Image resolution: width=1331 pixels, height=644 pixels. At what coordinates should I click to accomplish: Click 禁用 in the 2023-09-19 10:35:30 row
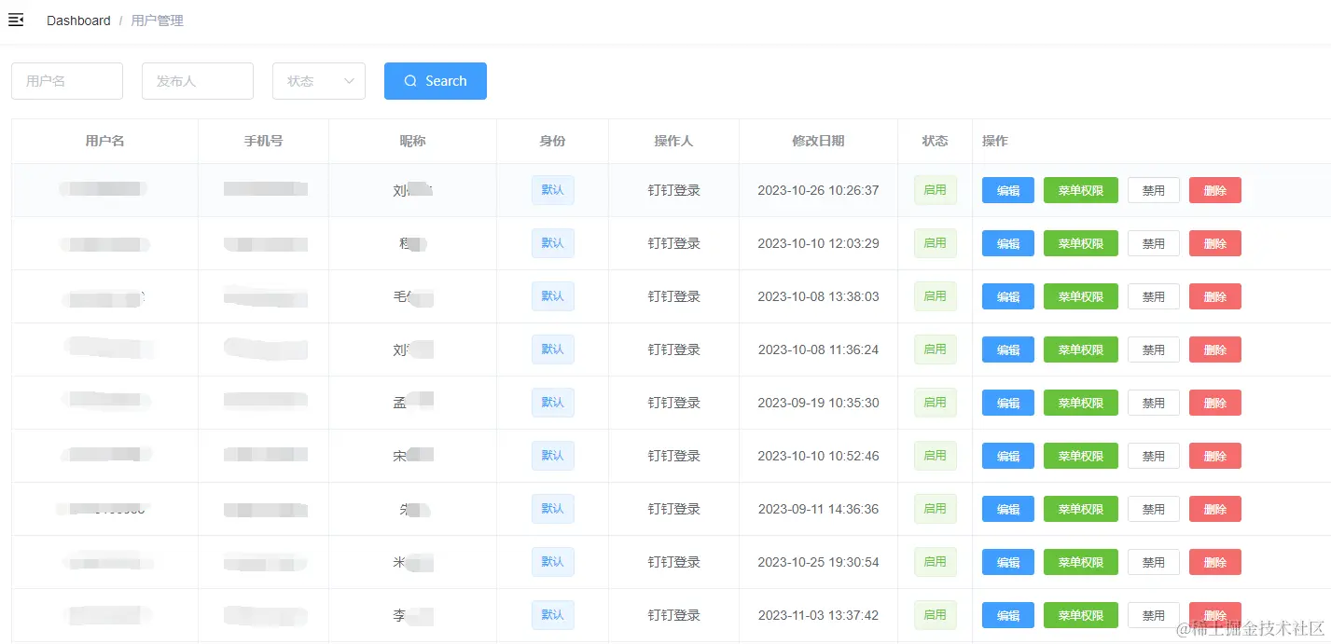[x=1154, y=403]
